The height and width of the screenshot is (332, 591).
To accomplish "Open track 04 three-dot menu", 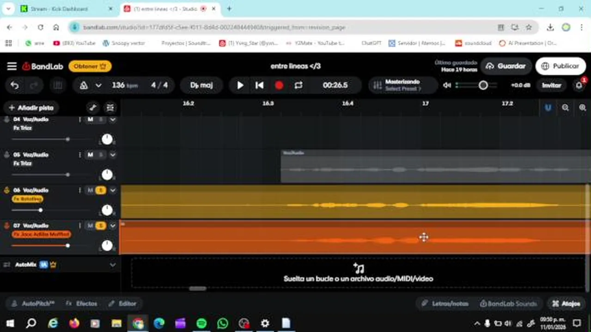I will [79, 119].
